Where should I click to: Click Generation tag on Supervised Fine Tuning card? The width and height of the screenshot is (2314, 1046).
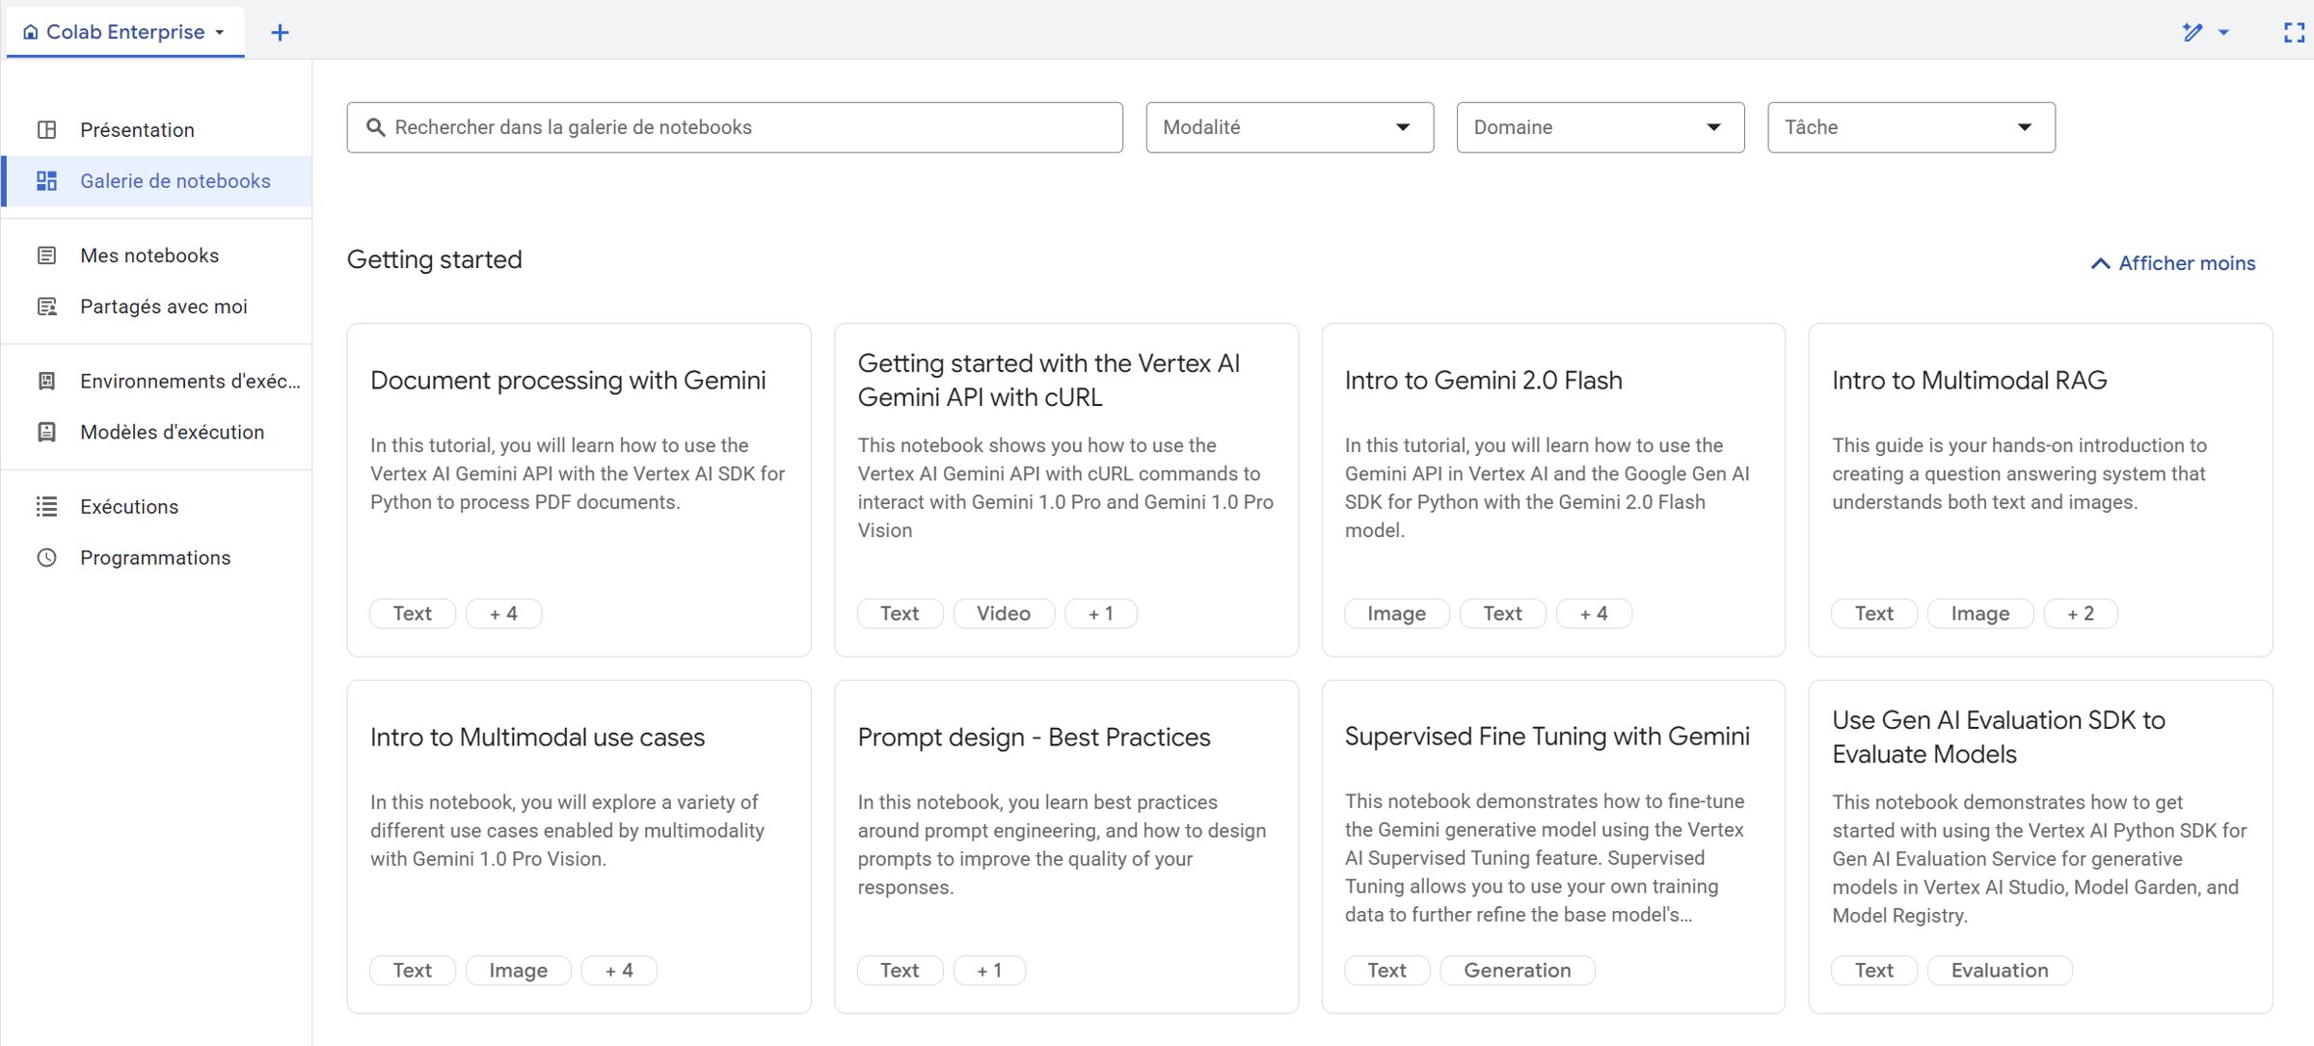point(1518,970)
